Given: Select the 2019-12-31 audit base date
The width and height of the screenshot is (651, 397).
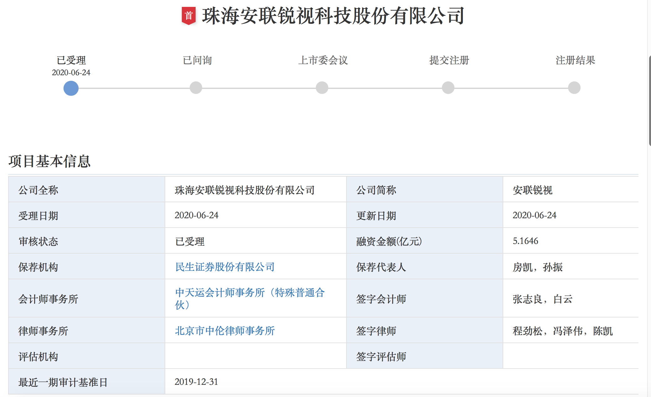Looking at the screenshot, I should click(x=197, y=381).
